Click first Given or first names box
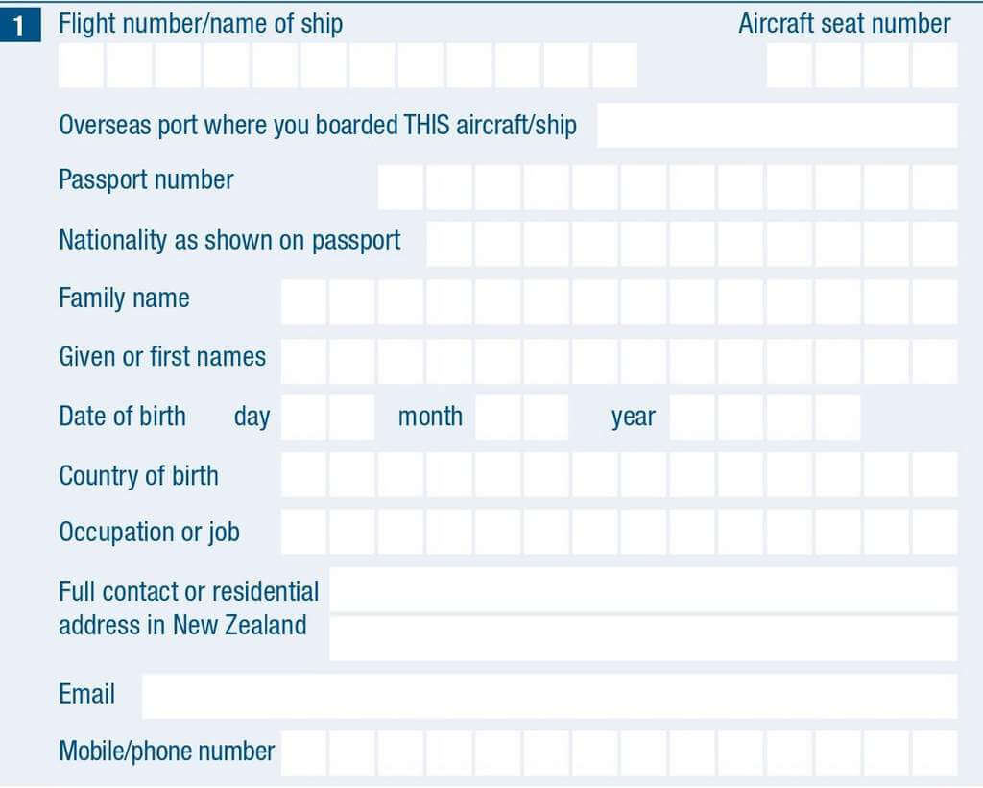Viewport: 983px width, 788px height. tap(303, 361)
